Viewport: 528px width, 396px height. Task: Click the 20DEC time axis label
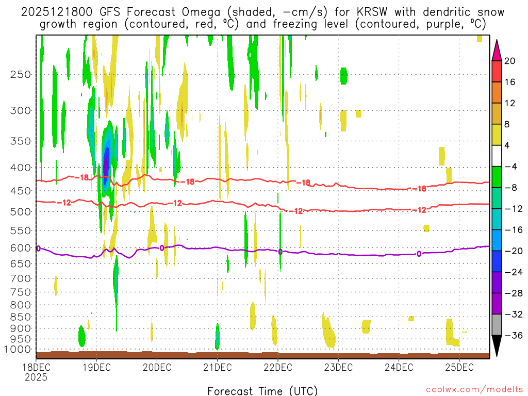point(157,367)
